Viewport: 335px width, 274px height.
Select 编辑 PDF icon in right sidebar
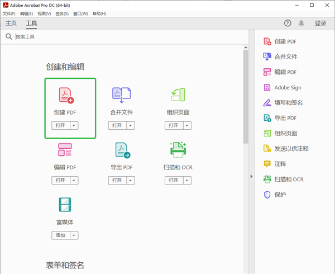click(x=267, y=72)
